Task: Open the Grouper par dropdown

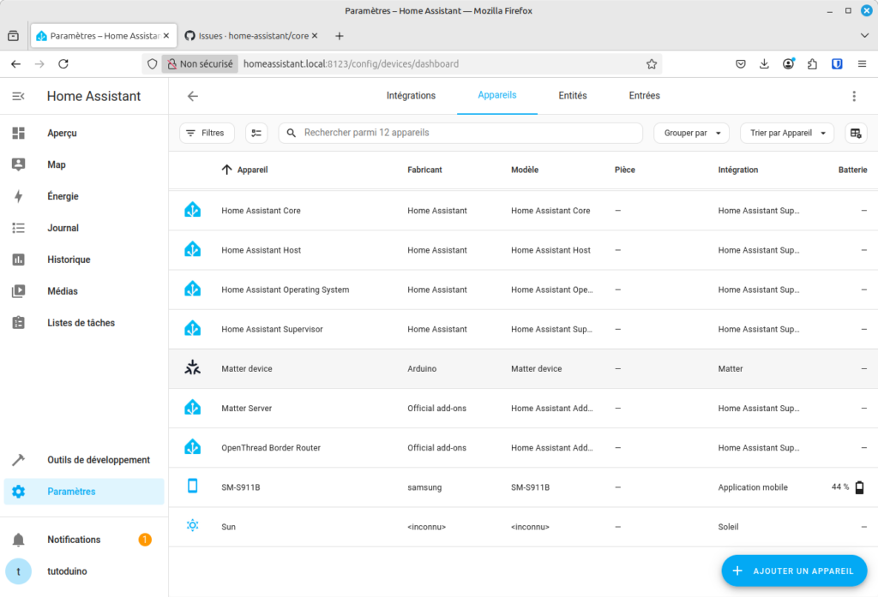Action: pos(692,133)
